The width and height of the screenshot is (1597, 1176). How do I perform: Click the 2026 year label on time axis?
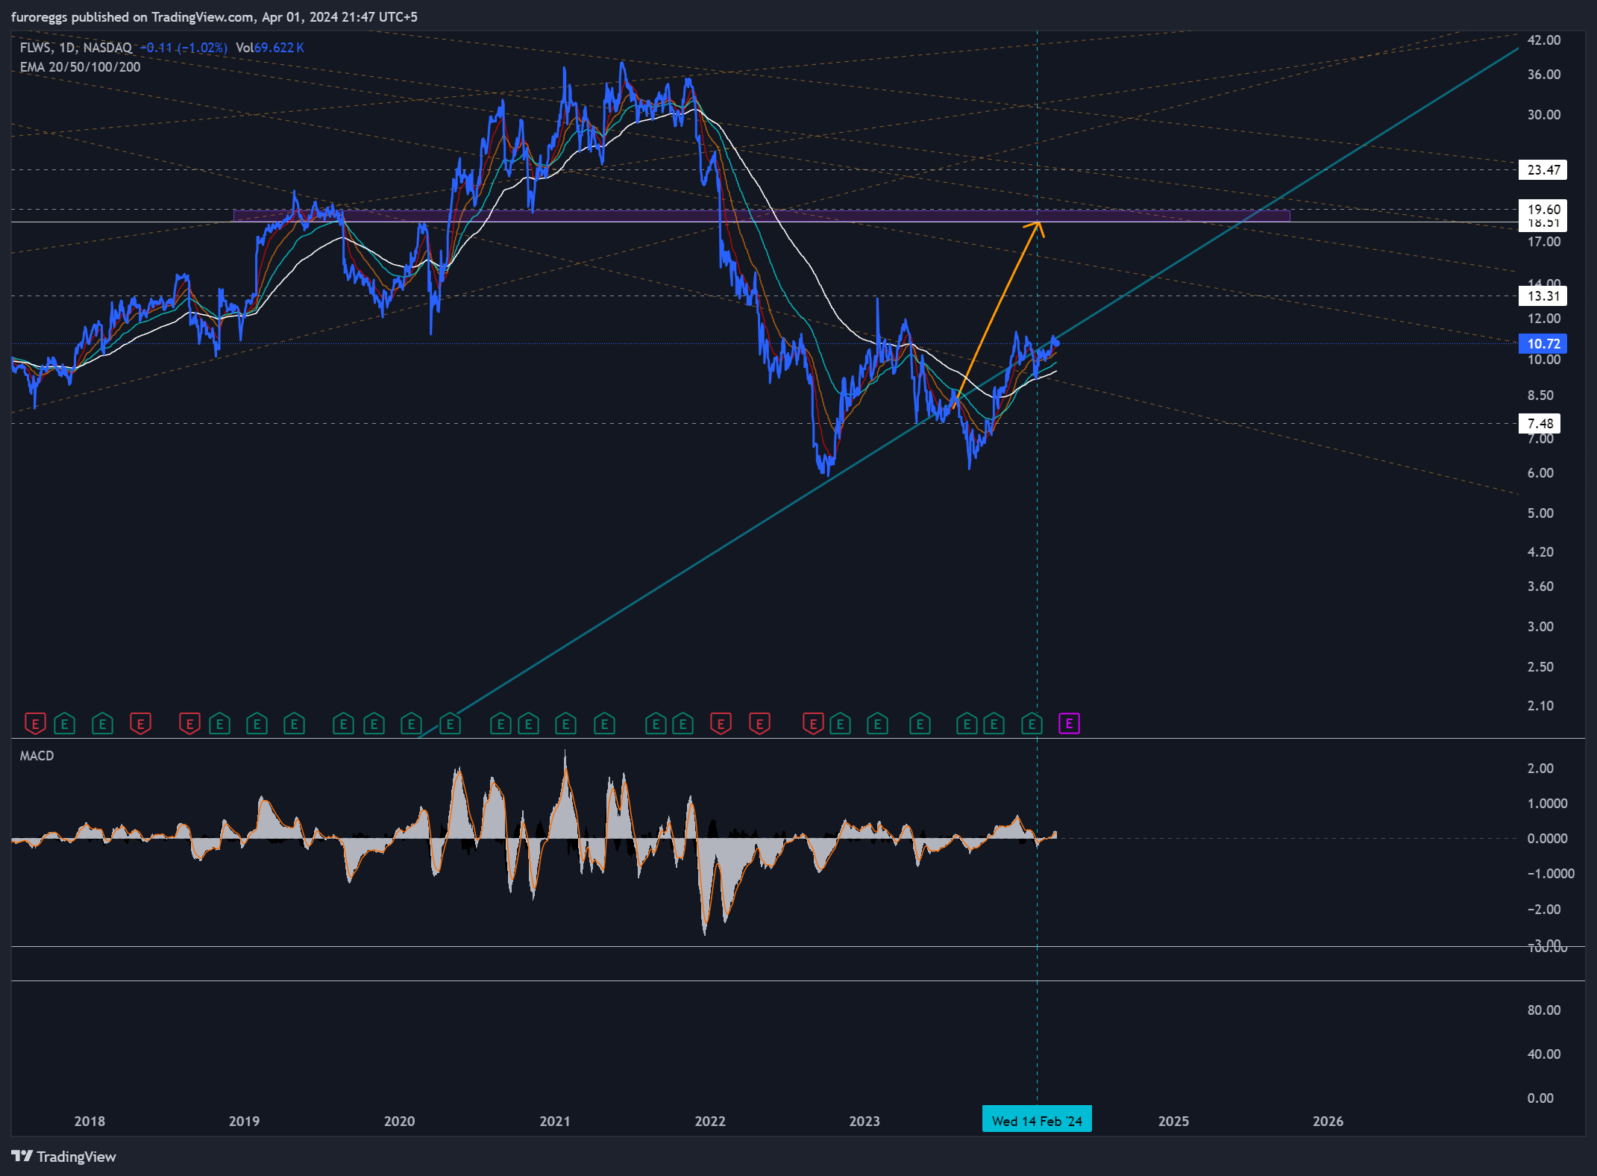click(x=1328, y=1121)
